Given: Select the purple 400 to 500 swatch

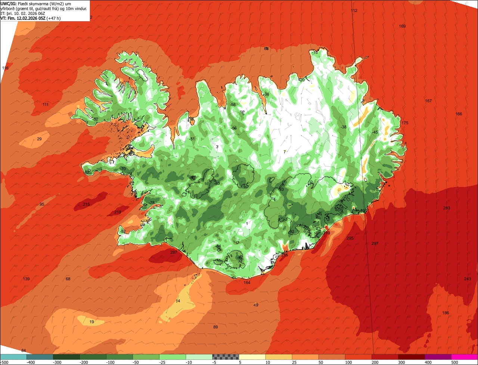Looking at the screenshot, I should pos(438,356).
